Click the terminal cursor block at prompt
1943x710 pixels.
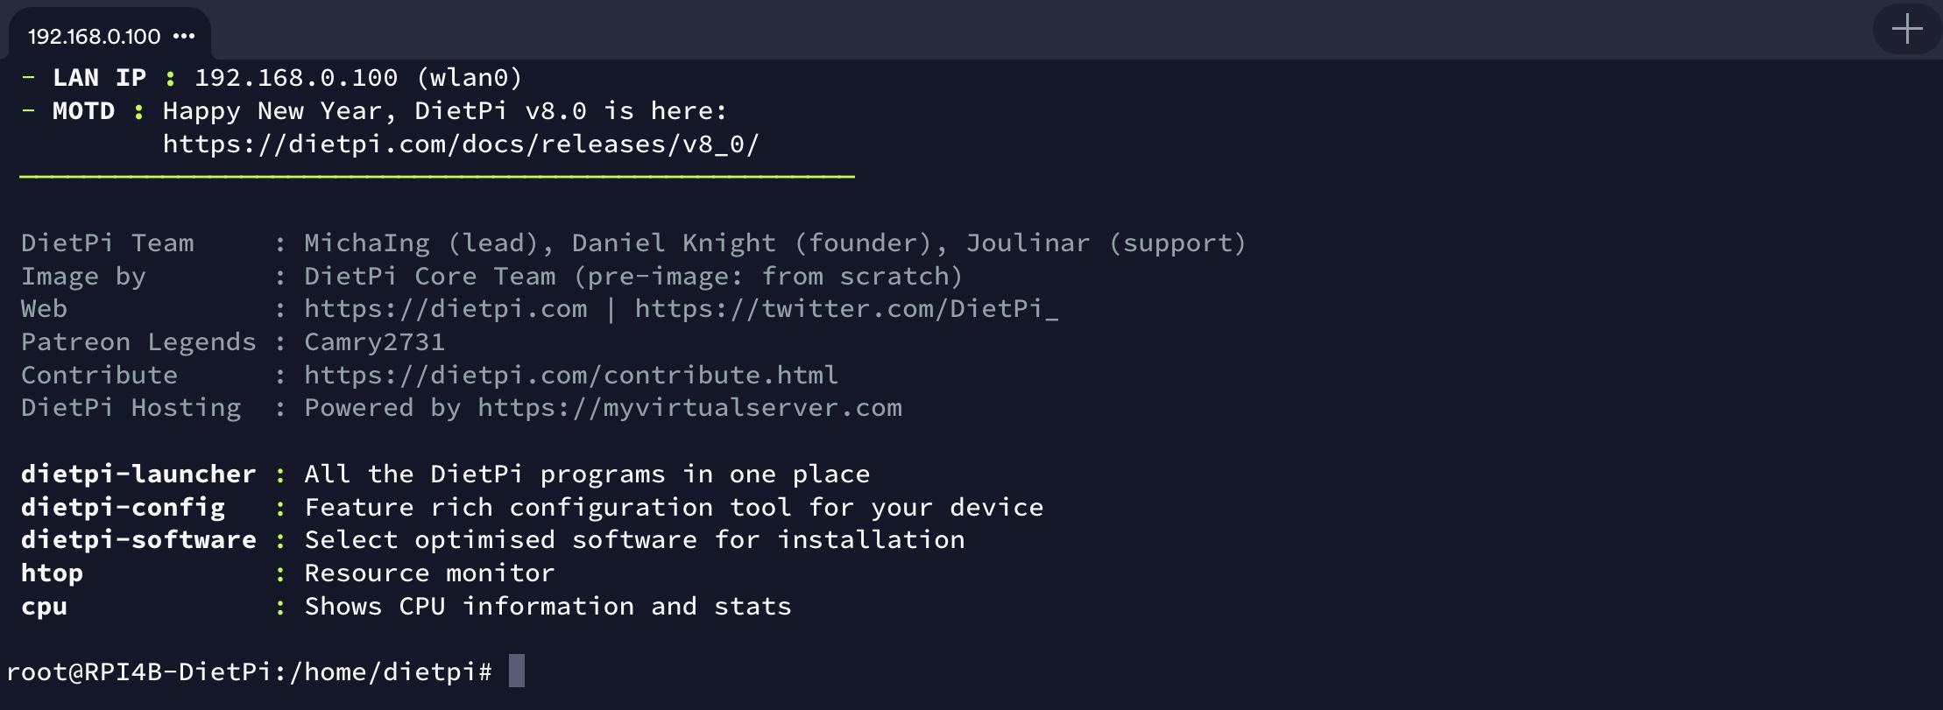click(x=517, y=671)
